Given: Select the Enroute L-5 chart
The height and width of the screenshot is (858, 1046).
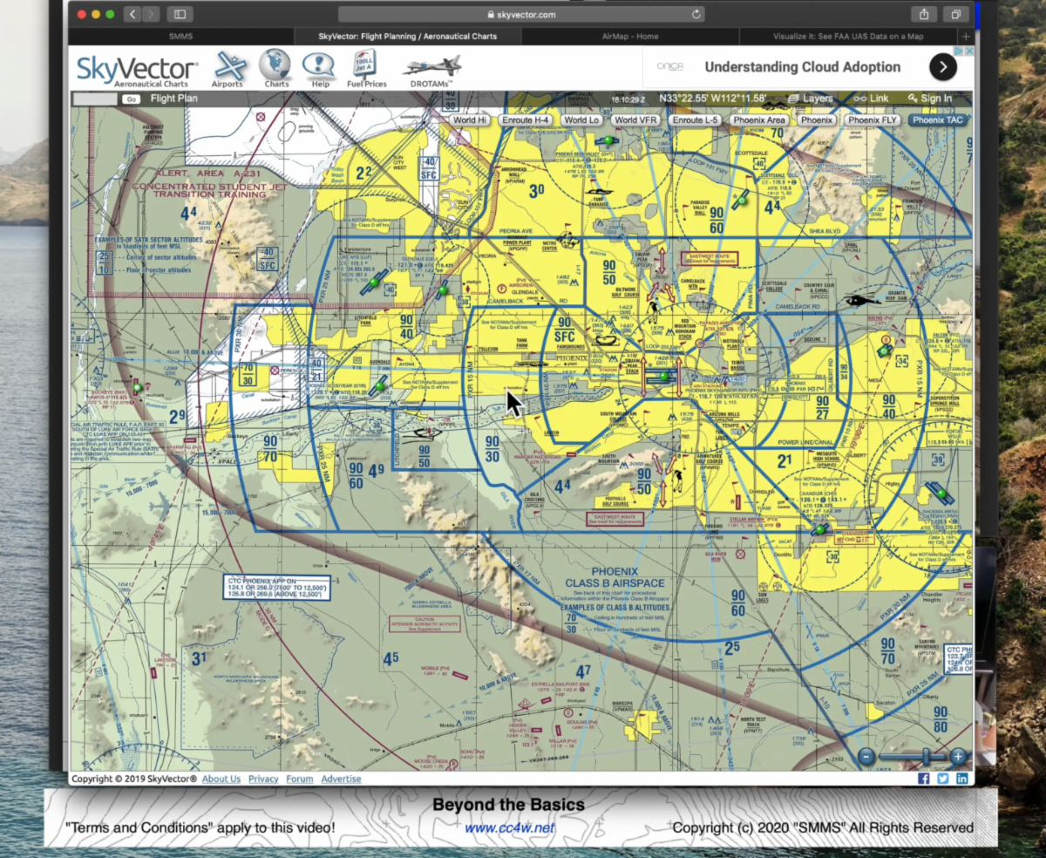Looking at the screenshot, I should [695, 120].
